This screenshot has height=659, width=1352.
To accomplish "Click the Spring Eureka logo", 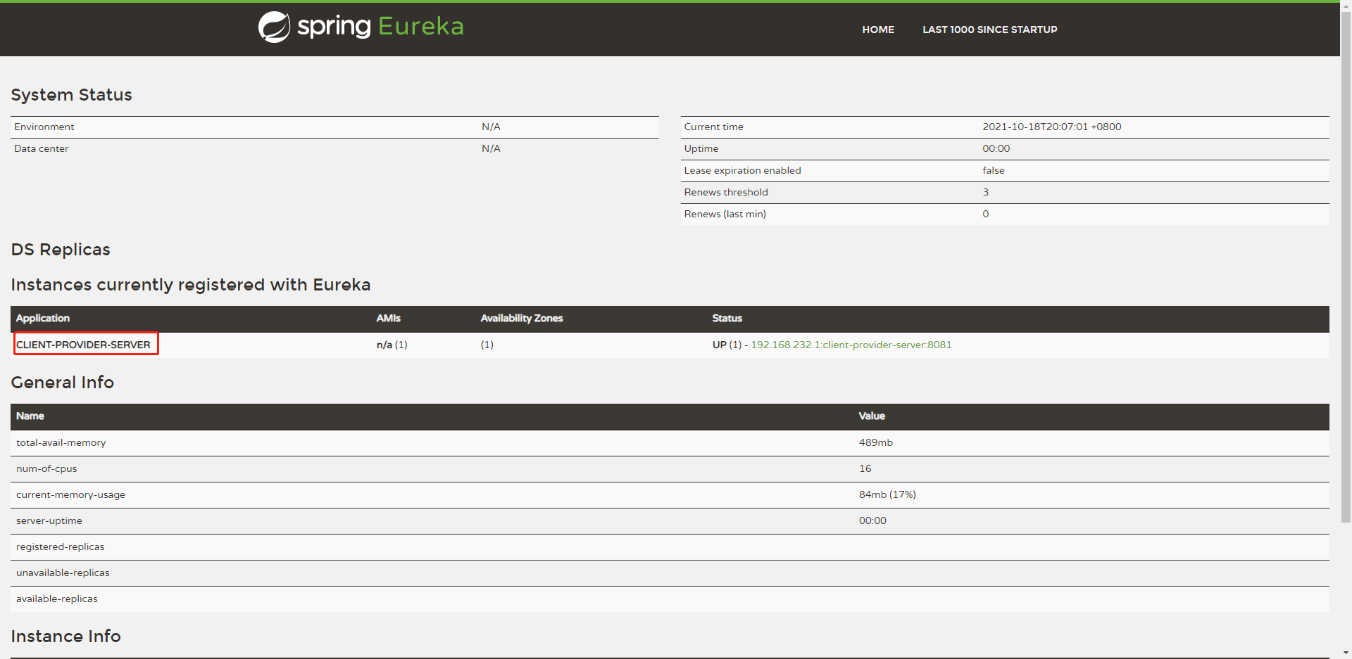I will (x=361, y=27).
